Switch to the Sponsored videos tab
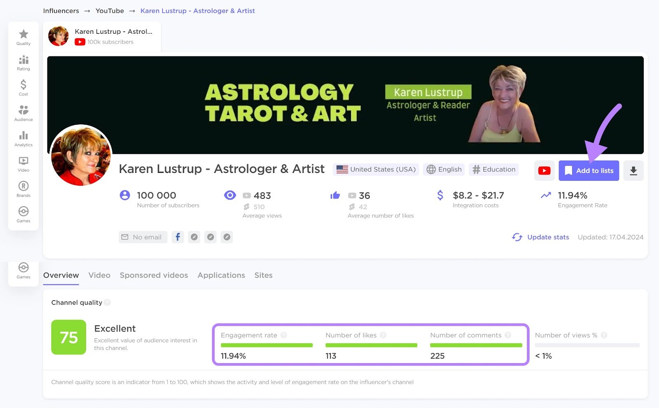The image size is (659, 408). pyautogui.click(x=154, y=275)
